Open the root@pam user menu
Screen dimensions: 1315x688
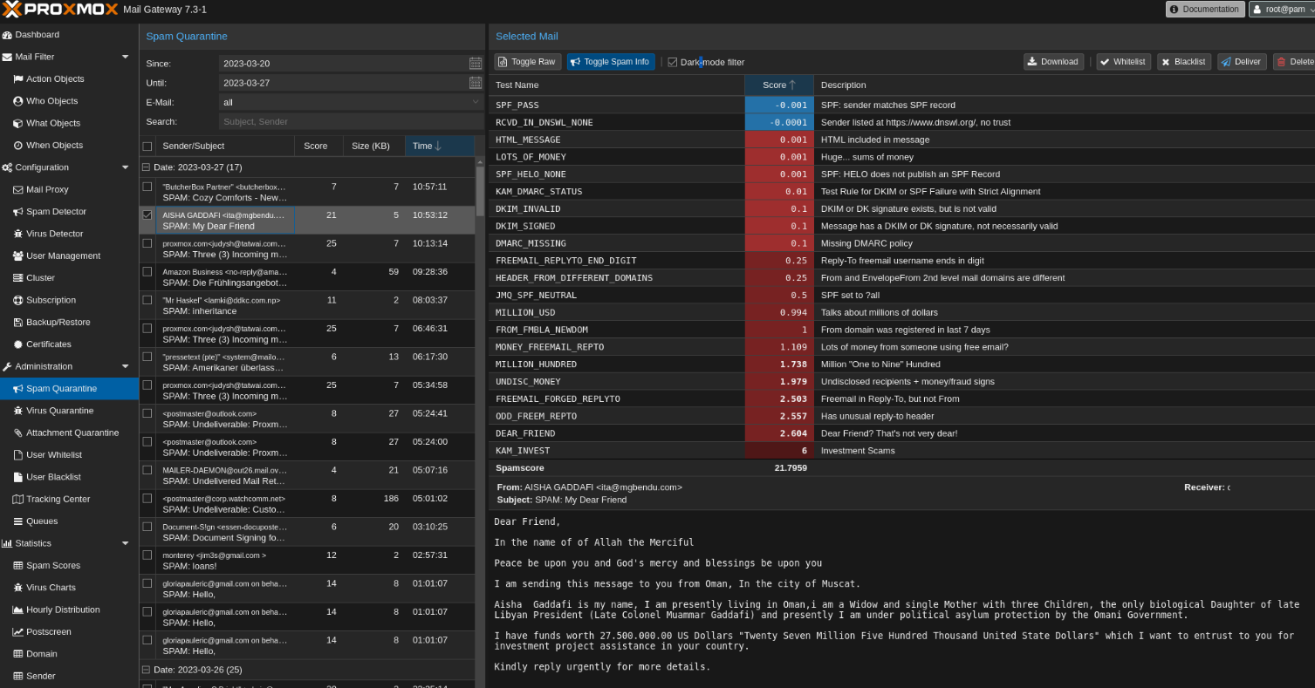point(1281,9)
